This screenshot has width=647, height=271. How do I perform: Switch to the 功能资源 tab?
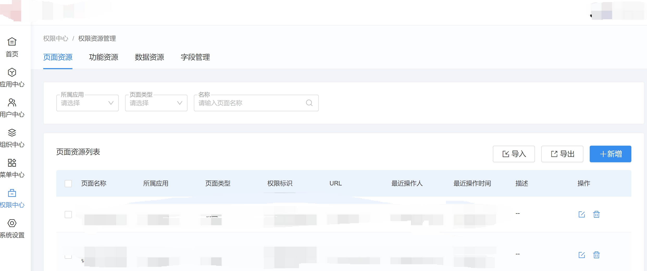(104, 57)
